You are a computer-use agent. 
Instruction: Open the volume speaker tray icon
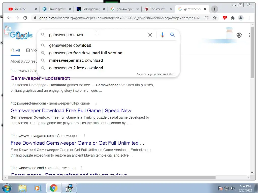pos(233,188)
